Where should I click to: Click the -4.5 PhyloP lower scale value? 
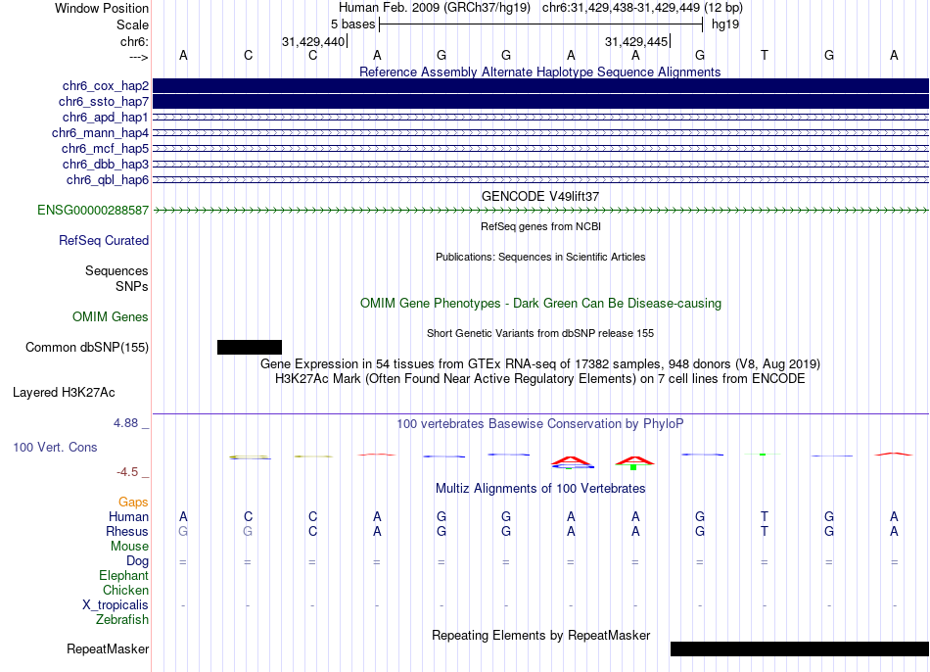(x=127, y=472)
